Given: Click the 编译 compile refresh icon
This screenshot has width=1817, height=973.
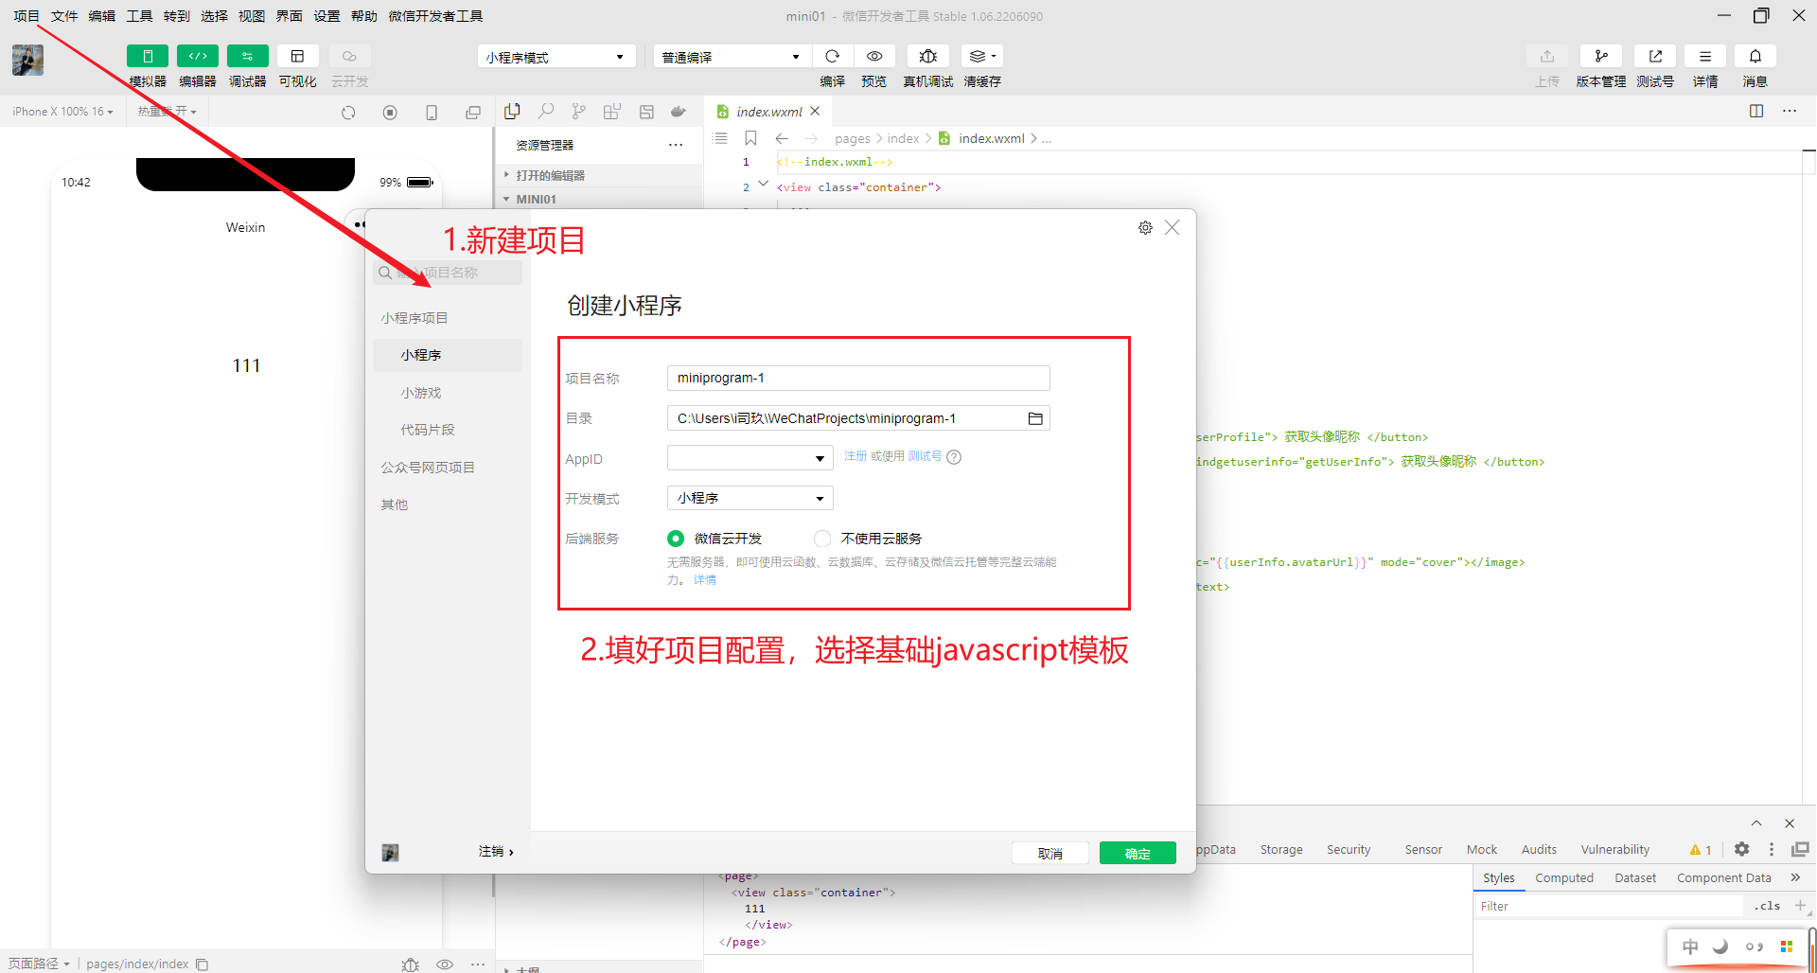Looking at the screenshot, I should [833, 57].
